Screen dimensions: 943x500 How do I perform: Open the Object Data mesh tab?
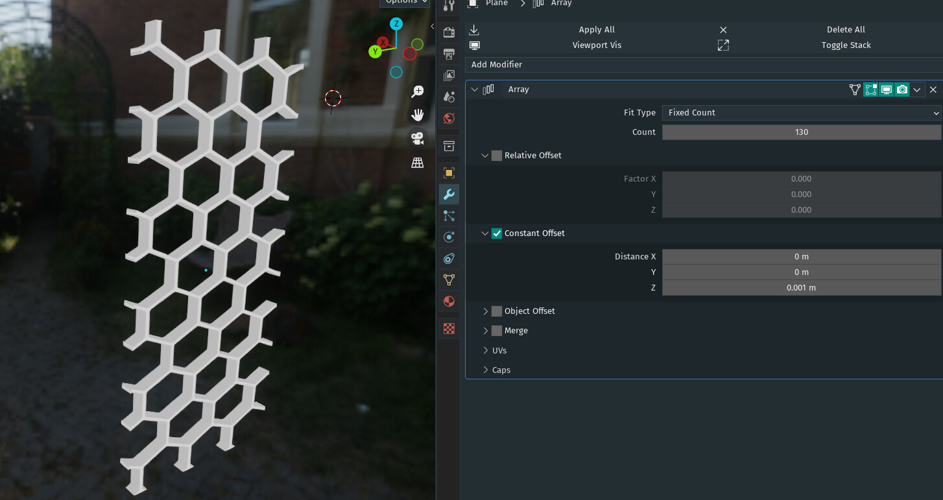click(x=449, y=280)
